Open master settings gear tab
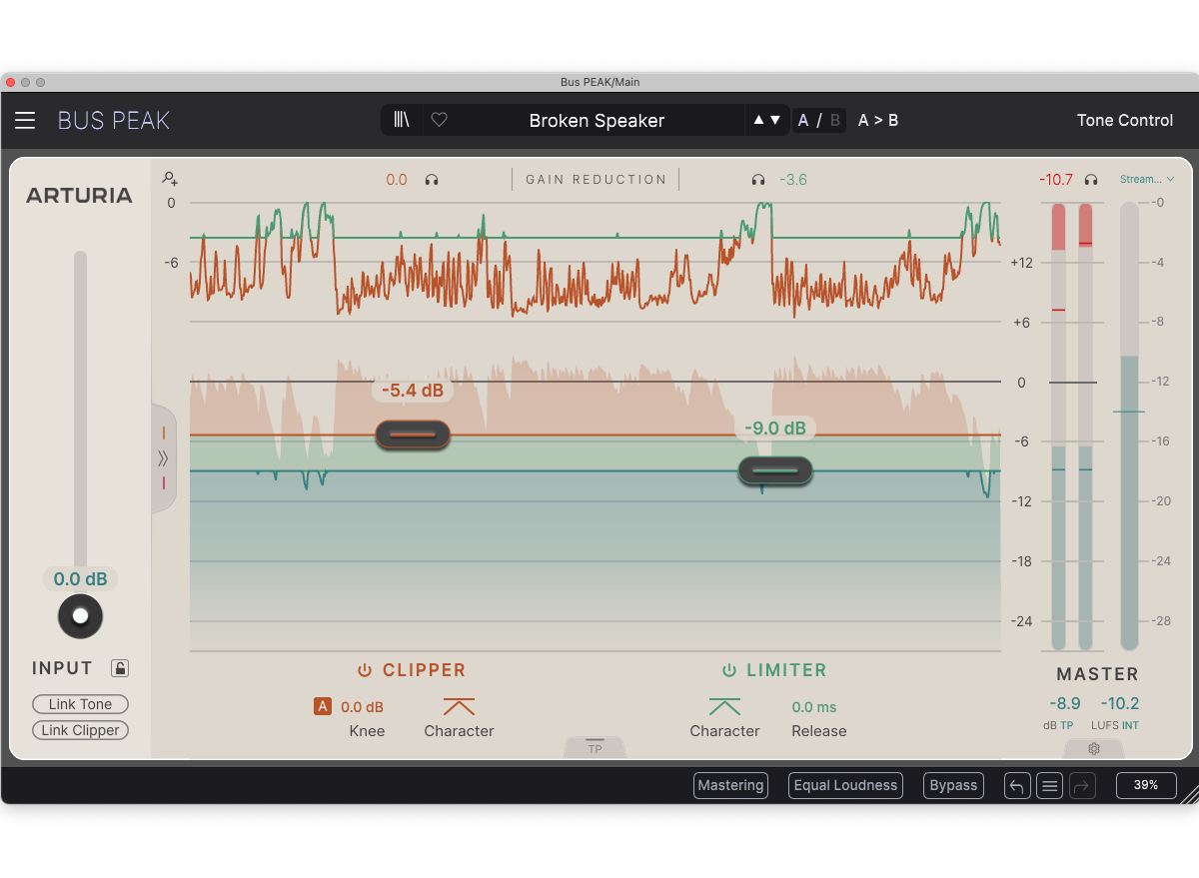Viewport: 1199px width, 878px height. 1094,748
